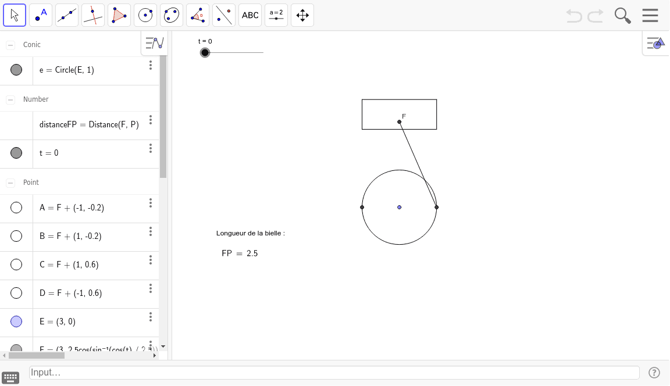The height and width of the screenshot is (386, 670).
Task: Toggle visibility of point E
Action: (16, 321)
